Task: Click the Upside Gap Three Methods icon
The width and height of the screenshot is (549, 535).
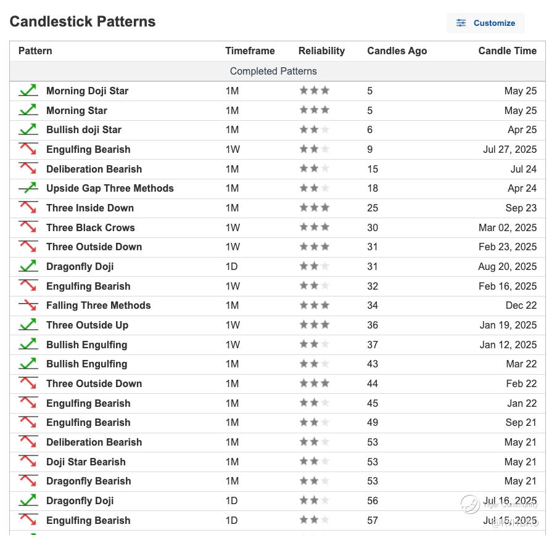Action: [x=28, y=189]
